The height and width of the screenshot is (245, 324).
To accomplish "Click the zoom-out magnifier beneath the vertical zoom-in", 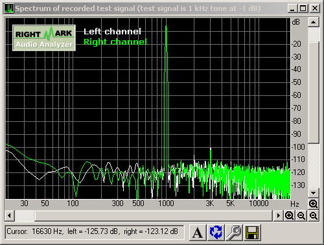I will [x=314, y=215].
